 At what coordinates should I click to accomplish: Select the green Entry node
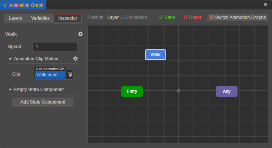click(x=132, y=91)
